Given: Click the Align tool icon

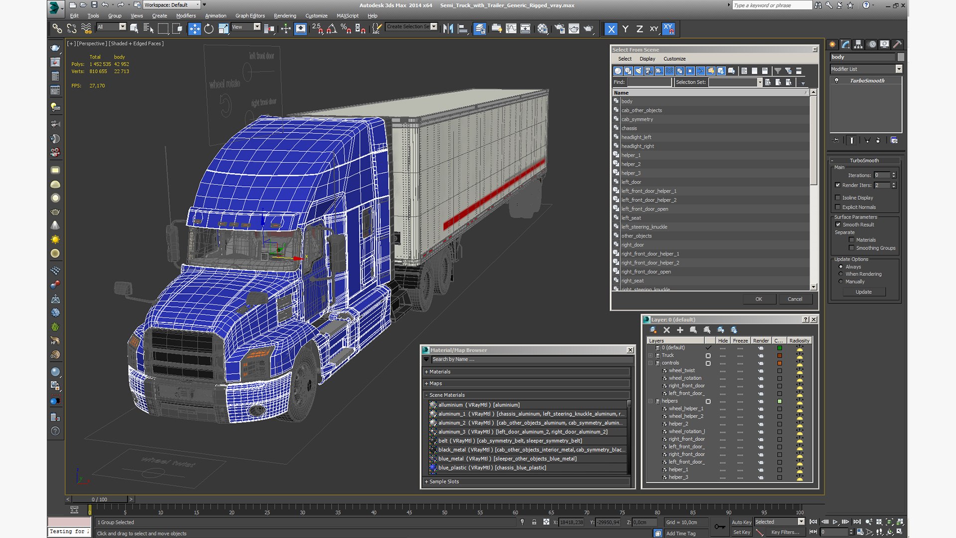Looking at the screenshot, I should point(463,29).
